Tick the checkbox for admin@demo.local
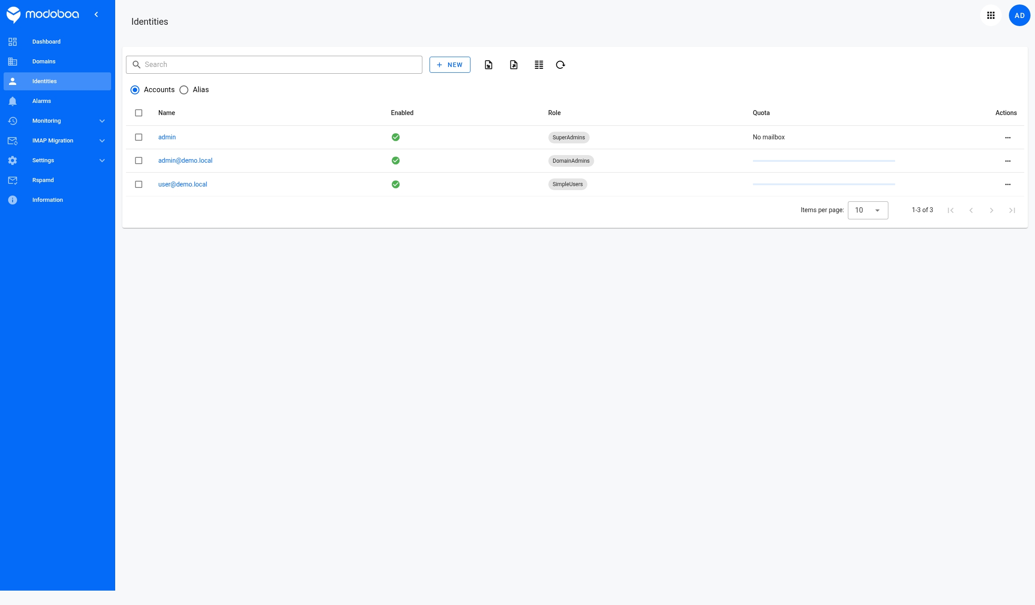Screen dimensions: 1035x605 click(x=139, y=160)
